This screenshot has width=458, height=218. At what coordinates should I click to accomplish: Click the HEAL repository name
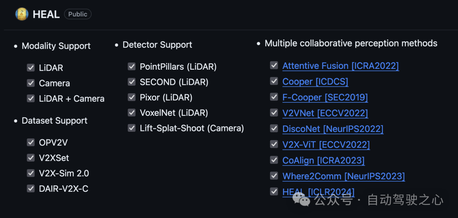(x=46, y=14)
